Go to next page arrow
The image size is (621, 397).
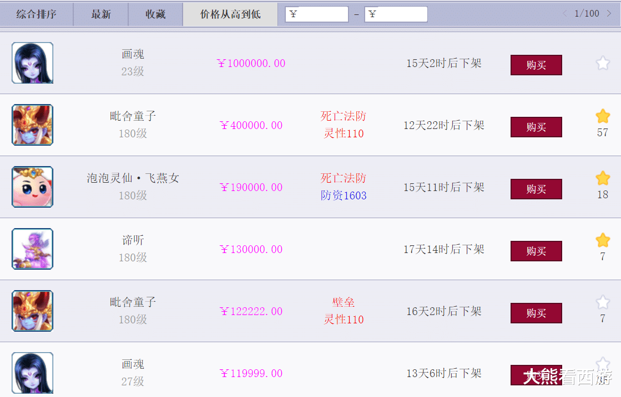[609, 14]
